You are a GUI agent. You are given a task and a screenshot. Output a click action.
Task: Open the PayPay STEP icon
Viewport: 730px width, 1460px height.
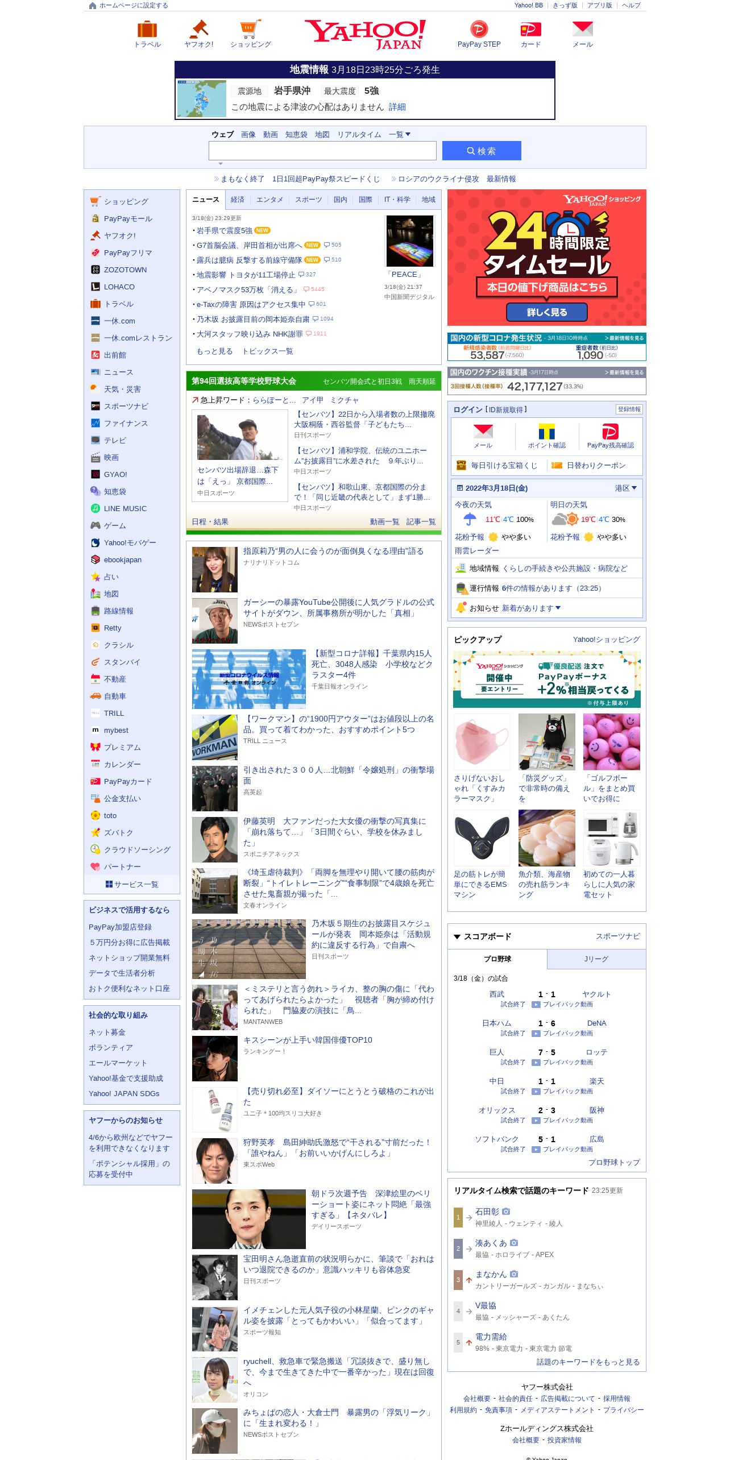coord(479,29)
